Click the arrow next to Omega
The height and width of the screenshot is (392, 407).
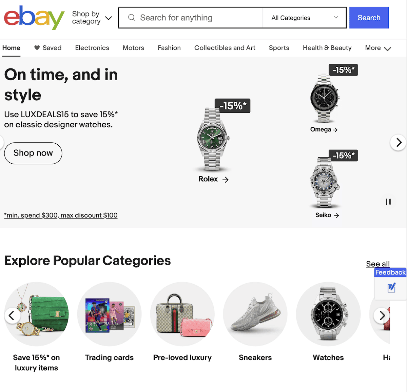[335, 129]
